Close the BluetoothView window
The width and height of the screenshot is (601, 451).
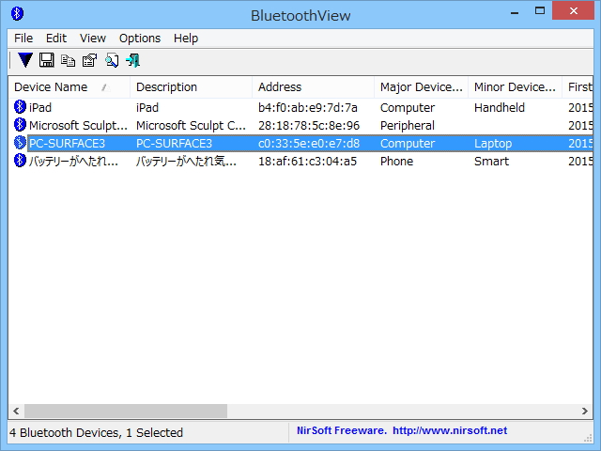(574, 11)
